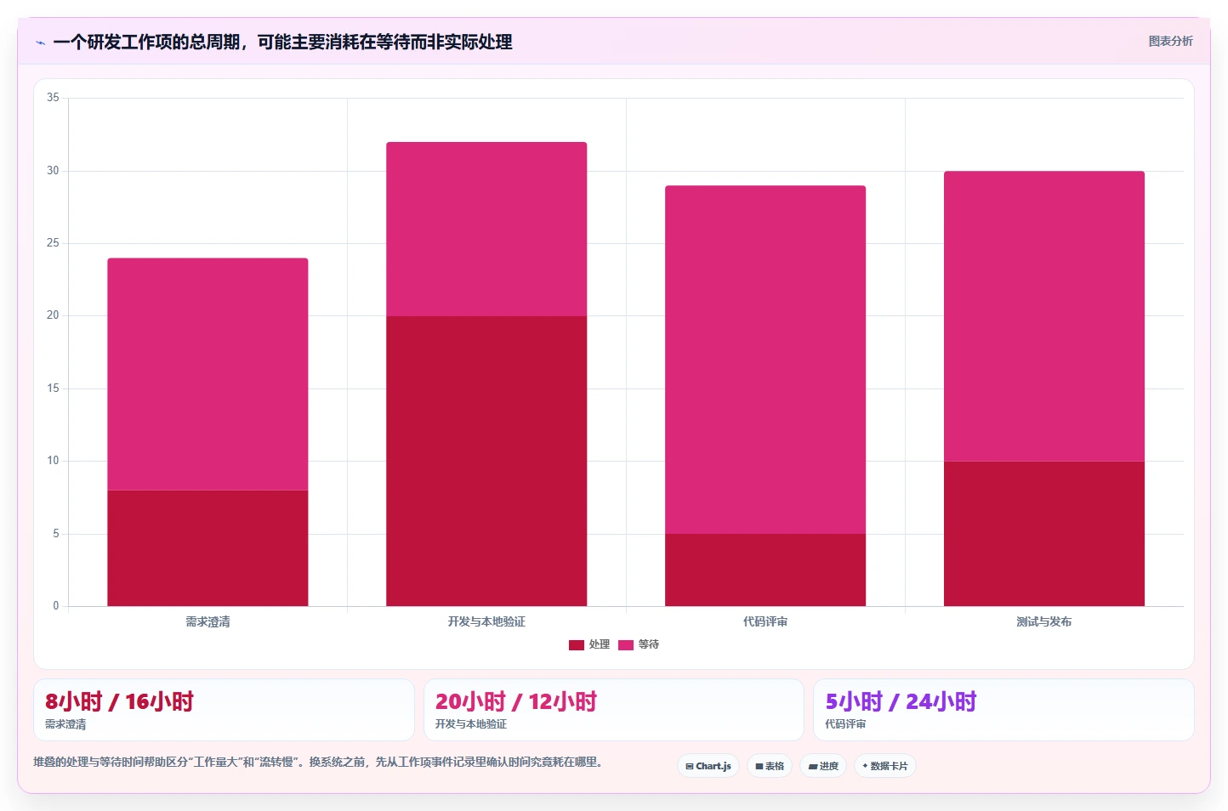Click the 代码评审 x-axis label
This screenshot has width=1228, height=811.
pyautogui.click(x=765, y=622)
